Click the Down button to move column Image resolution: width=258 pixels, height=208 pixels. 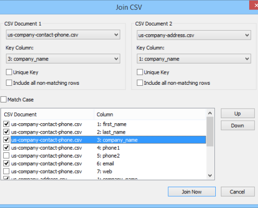pos(238,125)
